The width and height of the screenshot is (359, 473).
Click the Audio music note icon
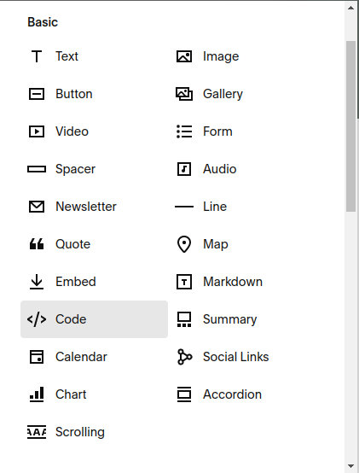pyautogui.click(x=184, y=169)
